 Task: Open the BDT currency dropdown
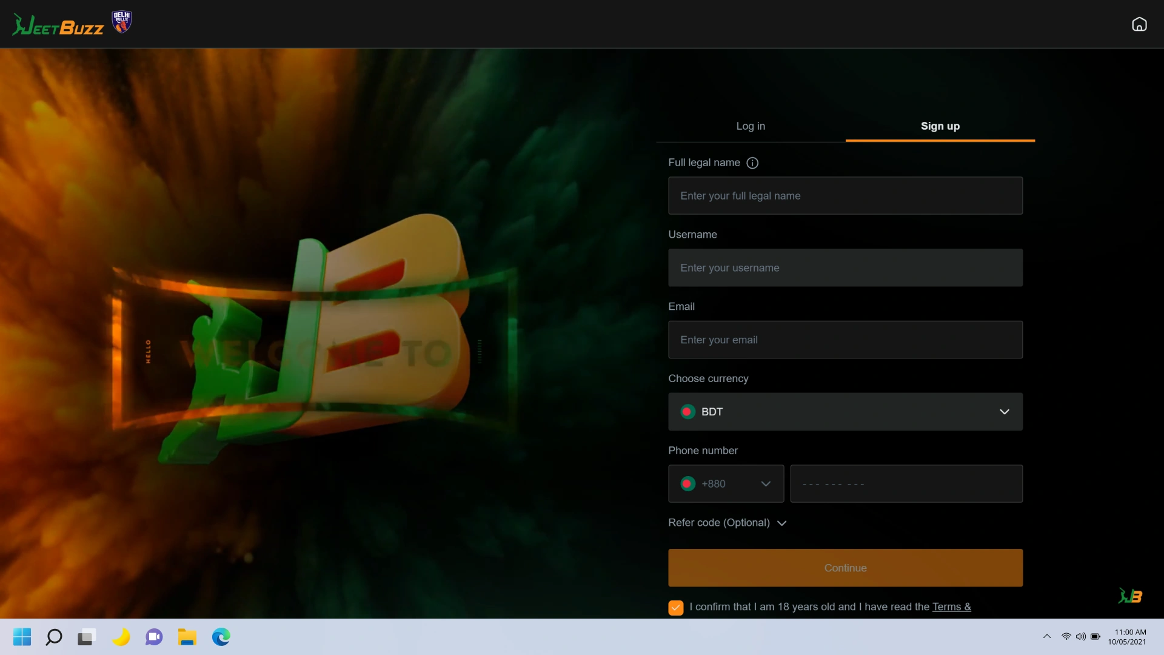click(x=845, y=412)
